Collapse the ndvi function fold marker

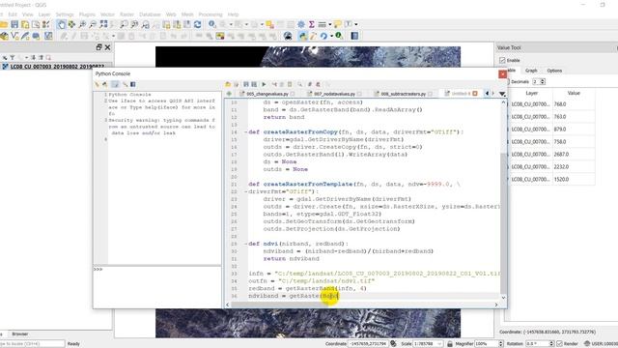[245, 244]
